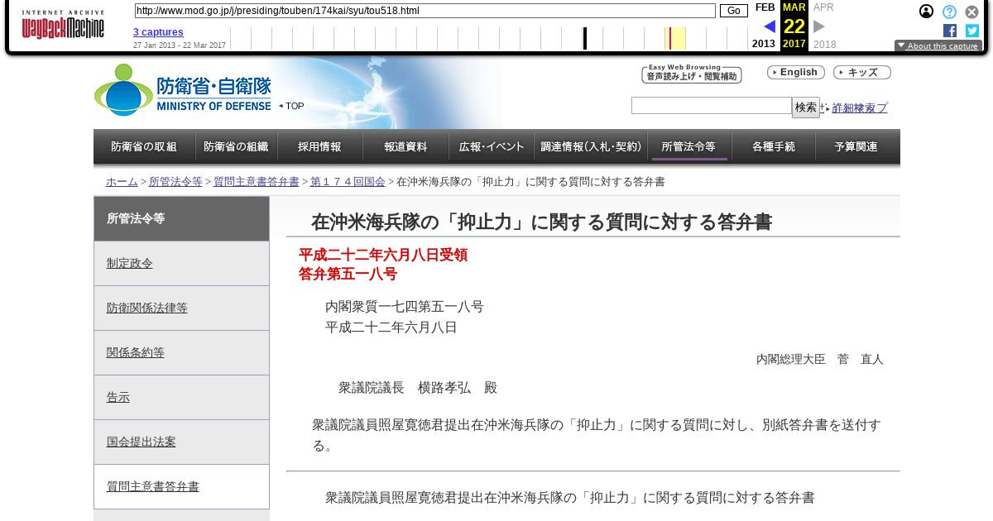Click the Ministry of Defense logo
Viewport: 993px width, 521px height.
tap(183, 89)
